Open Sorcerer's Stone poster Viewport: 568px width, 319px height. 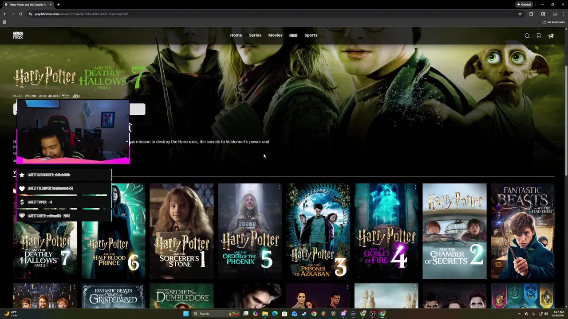pyautogui.click(x=181, y=231)
